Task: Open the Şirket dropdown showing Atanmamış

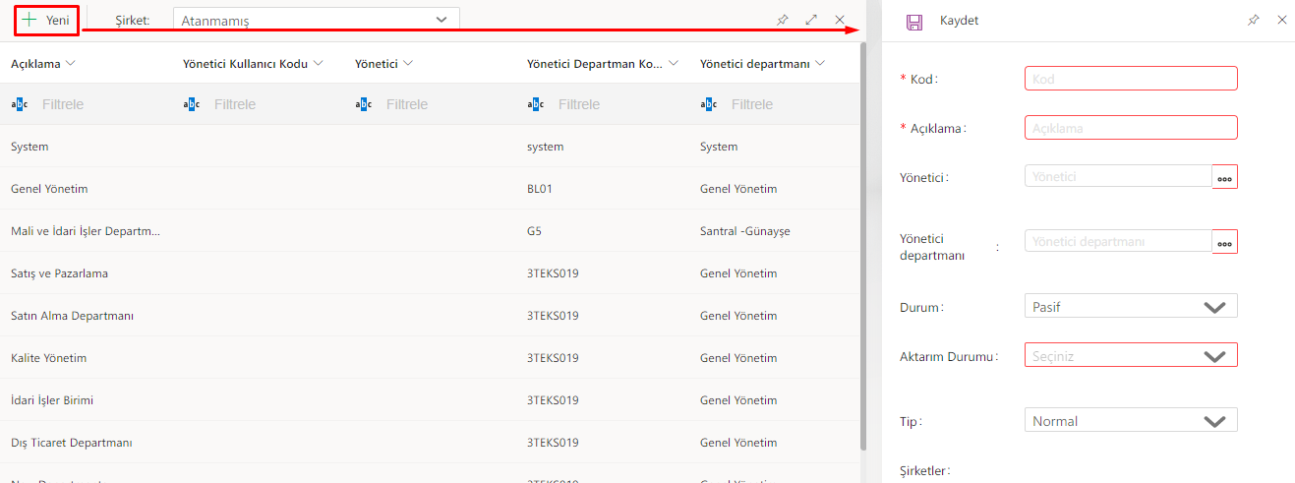Action: tap(315, 20)
